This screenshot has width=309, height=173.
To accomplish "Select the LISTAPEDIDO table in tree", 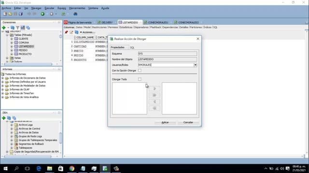I will pyautogui.click(x=26, y=47).
